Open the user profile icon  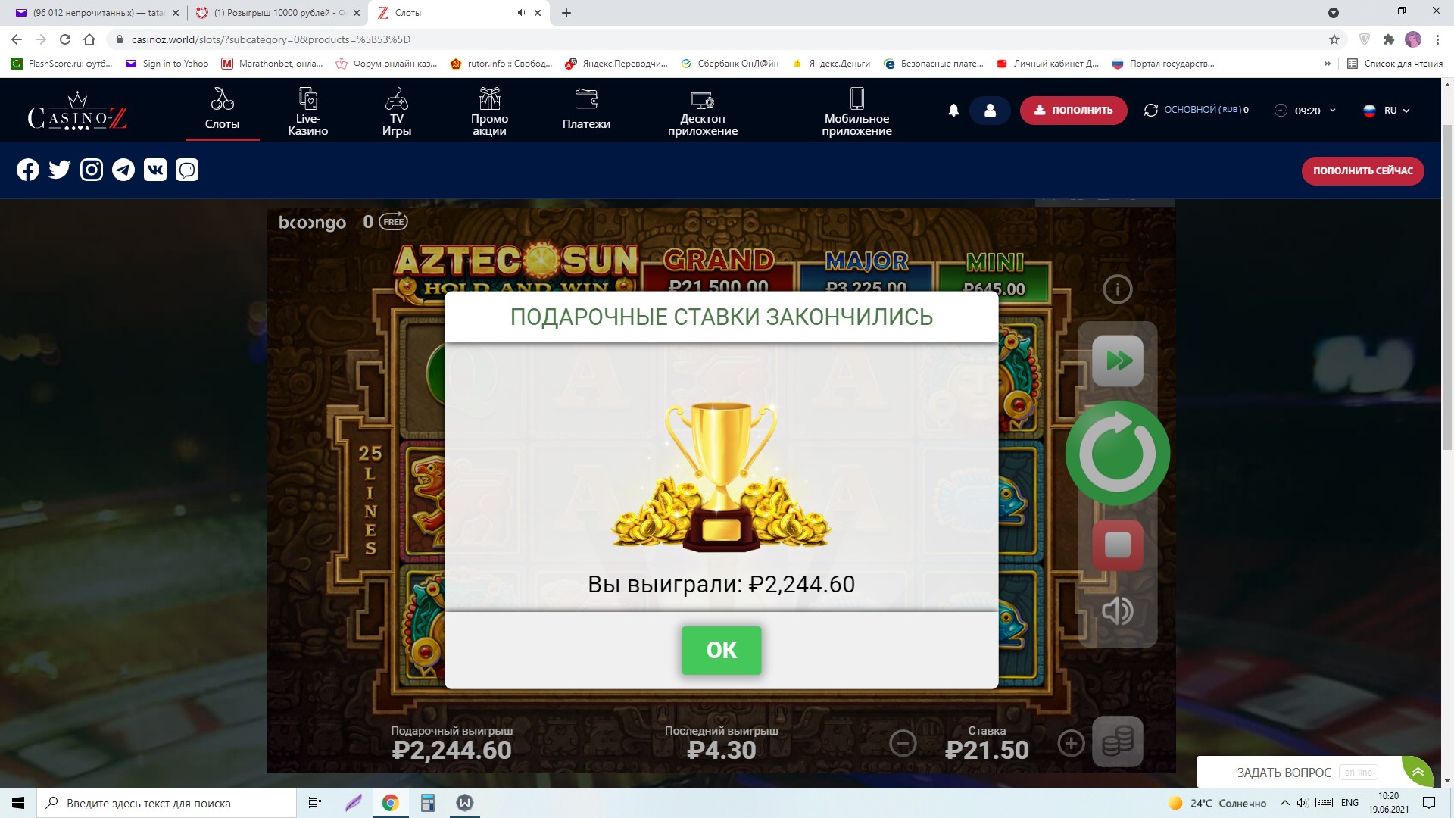coord(990,111)
